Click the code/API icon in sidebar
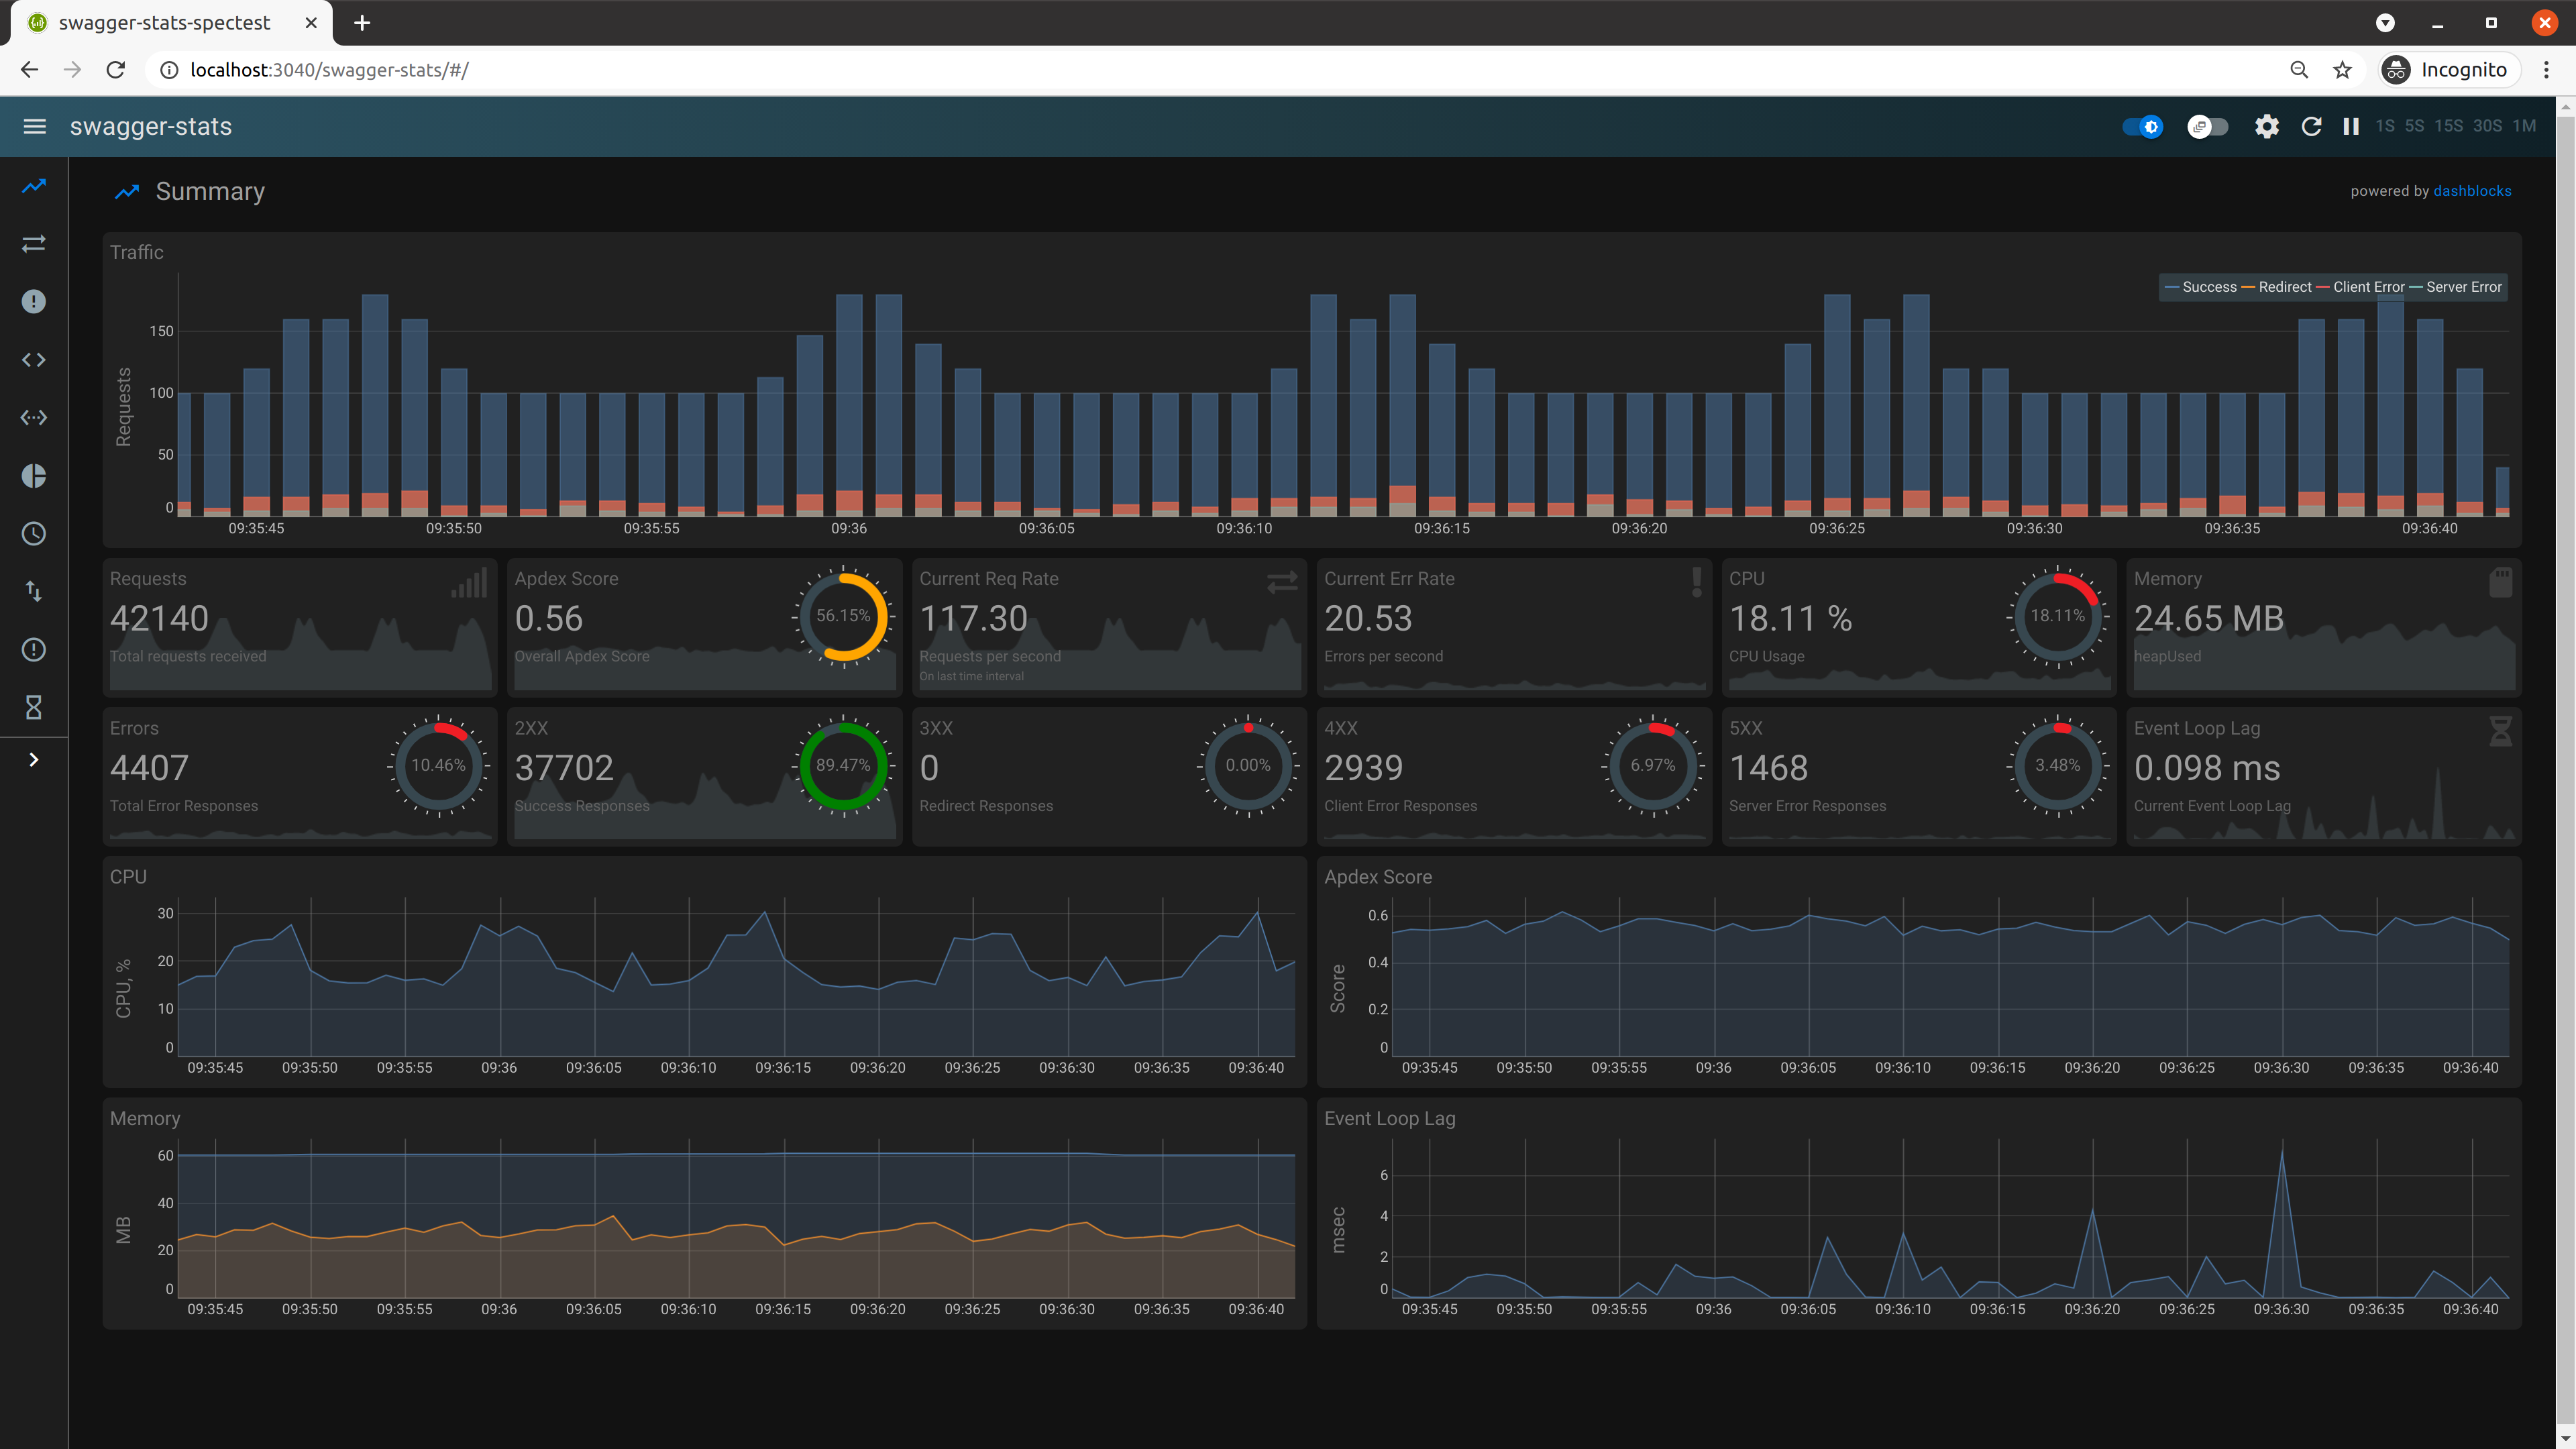2576x1449 pixels. pyautogui.click(x=34, y=359)
